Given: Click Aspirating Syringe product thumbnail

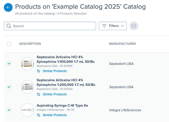Looking at the screenshot, I should tap(27, 110).
